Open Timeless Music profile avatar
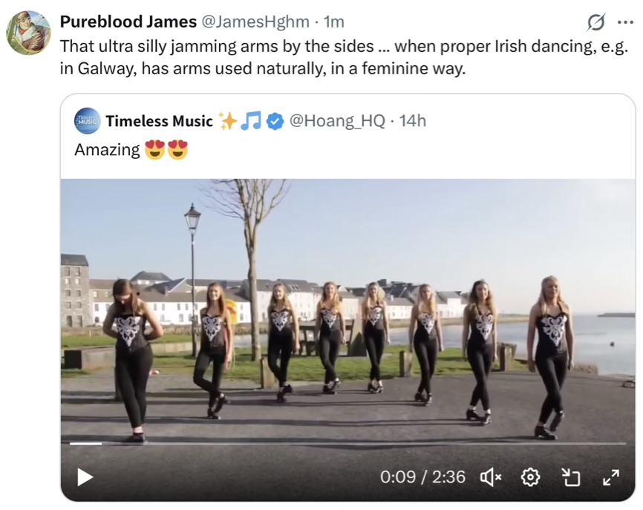 tap(87, 121)
